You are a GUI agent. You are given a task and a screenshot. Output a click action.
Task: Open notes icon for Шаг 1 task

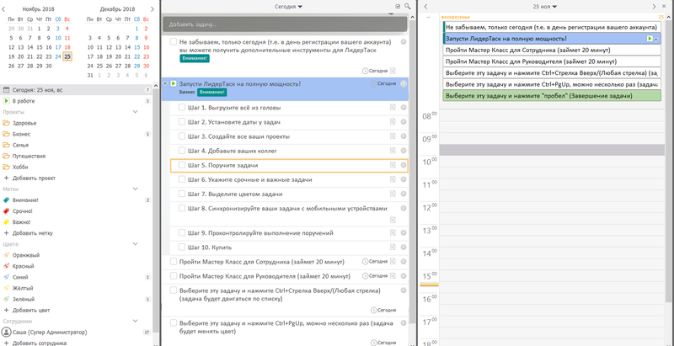pyautogui.click(x=393, y=106)
